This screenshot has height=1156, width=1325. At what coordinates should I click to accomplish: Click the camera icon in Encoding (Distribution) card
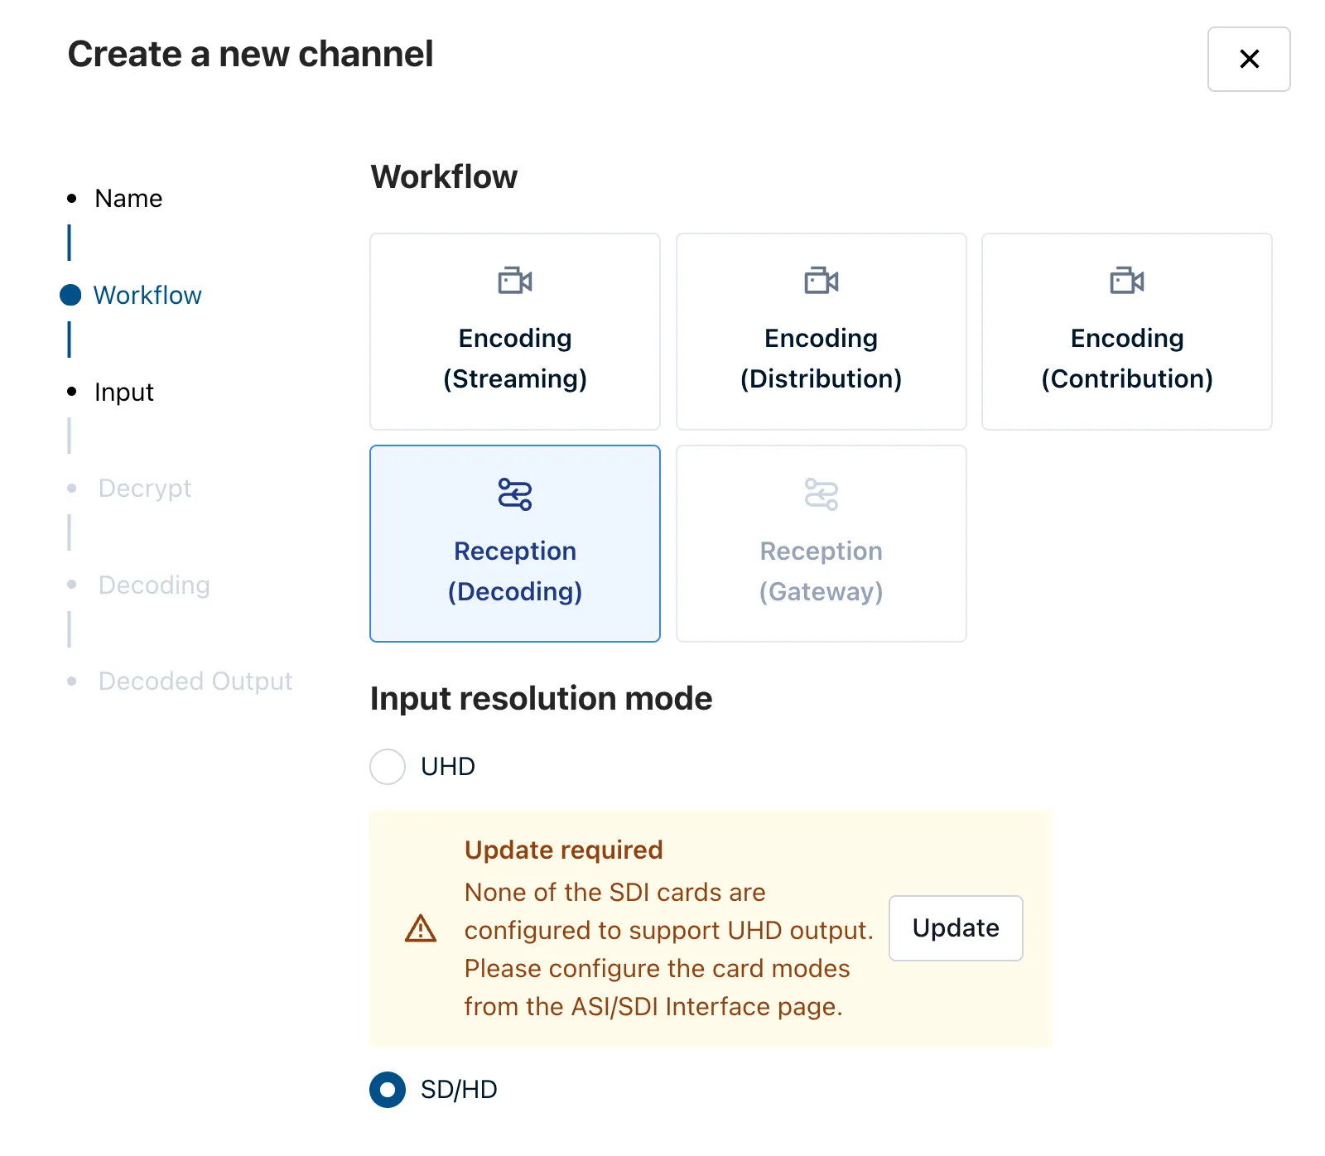pyautogui.click(x=821, y=281)
